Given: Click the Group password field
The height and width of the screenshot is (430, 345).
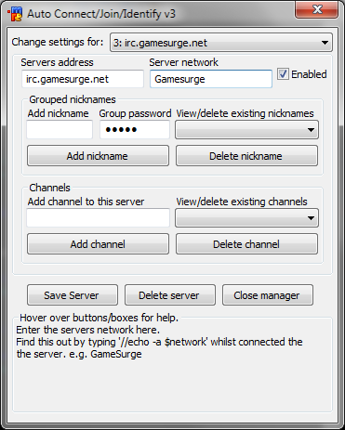Looking at the screenshot, I should tap(135, 129).
